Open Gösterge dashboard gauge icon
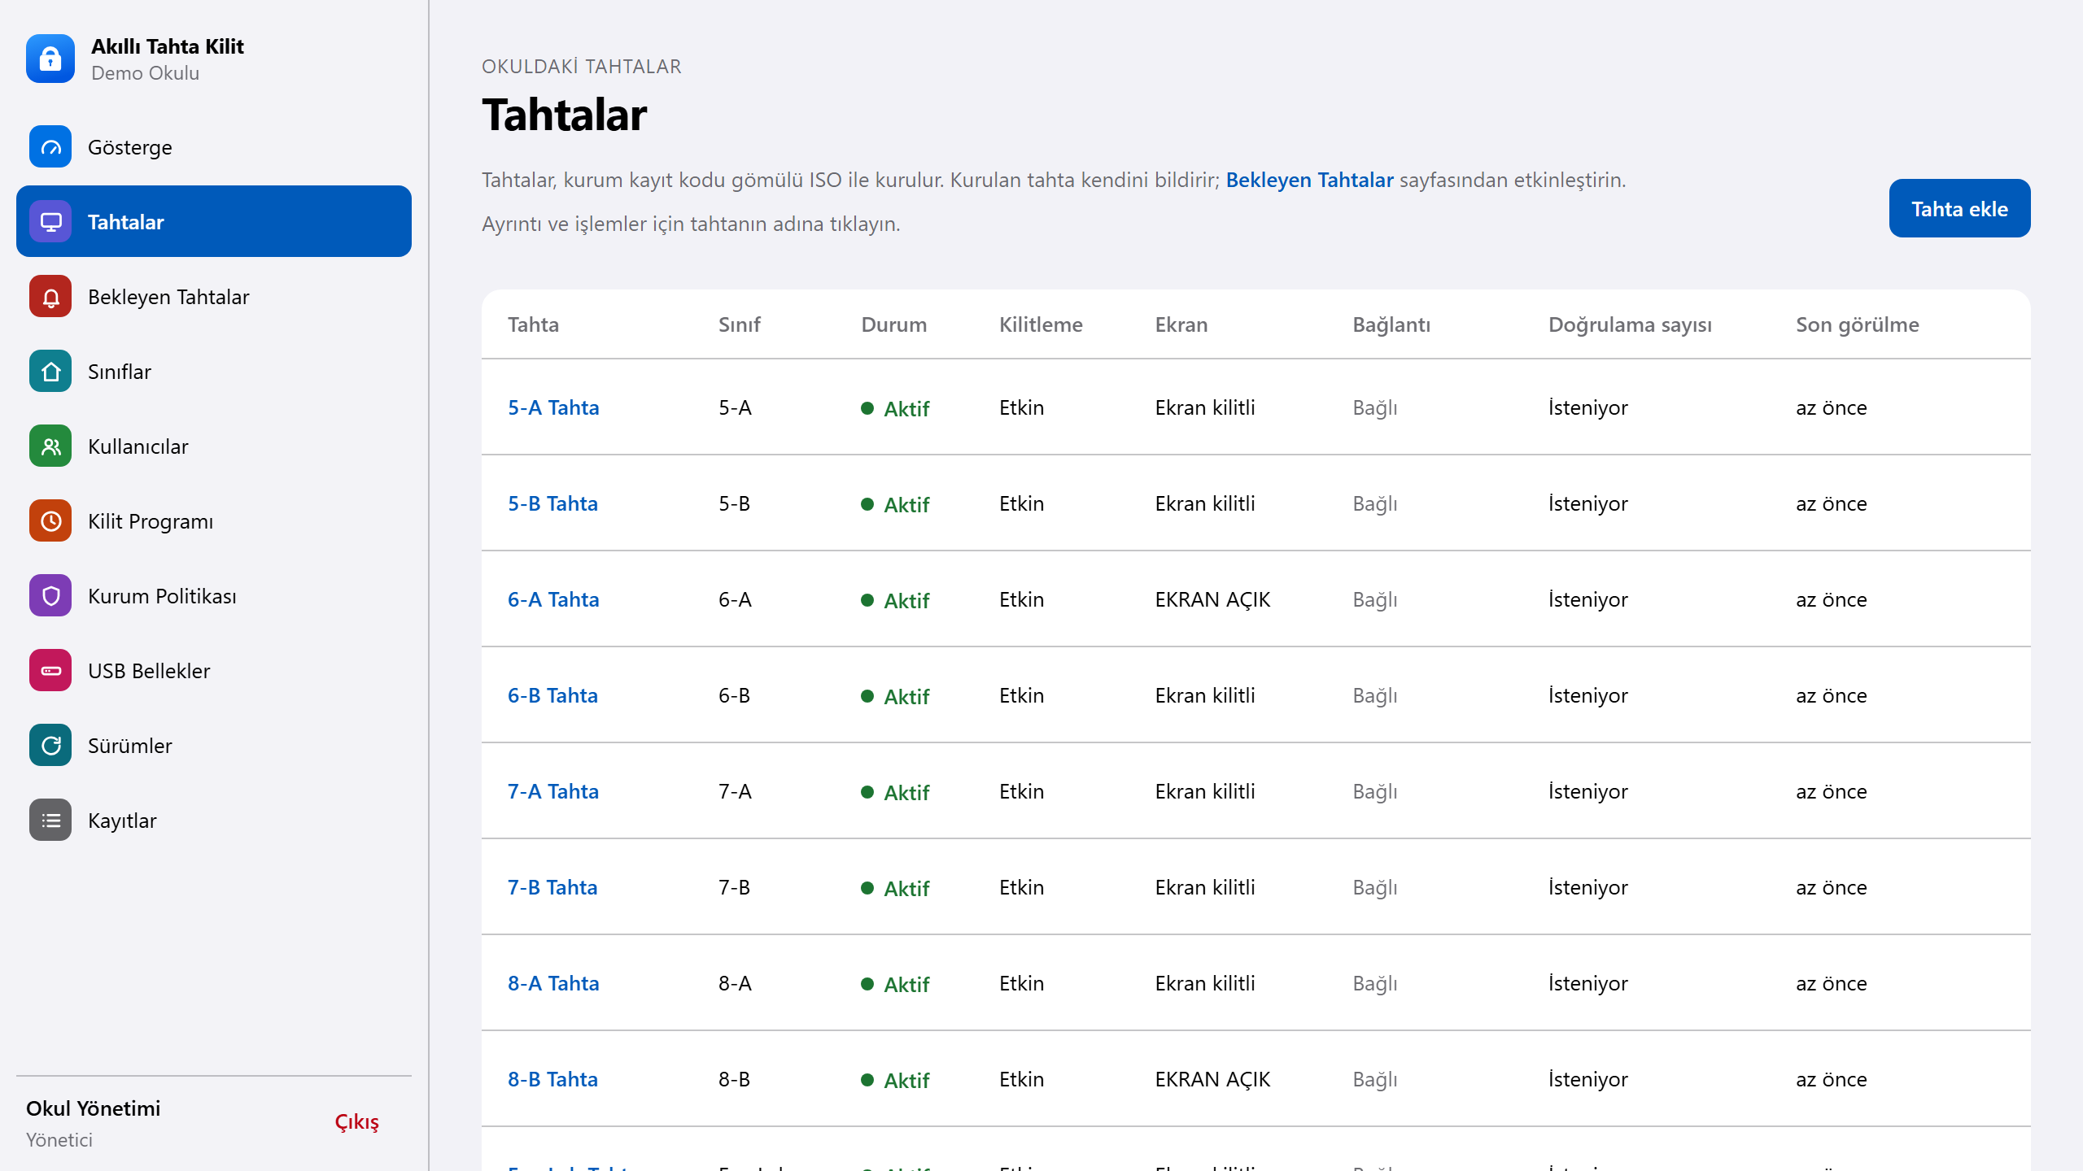This screenshot has height=1171, width=2083. click(50, 147)
